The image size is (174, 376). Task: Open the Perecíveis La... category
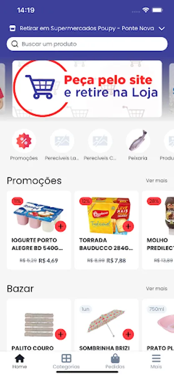click(x=62, y=141)
